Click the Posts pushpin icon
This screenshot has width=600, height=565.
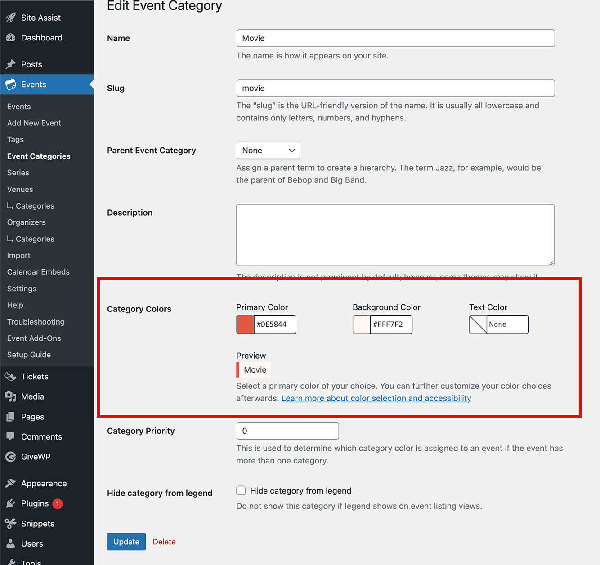click(x=11, y=64)
